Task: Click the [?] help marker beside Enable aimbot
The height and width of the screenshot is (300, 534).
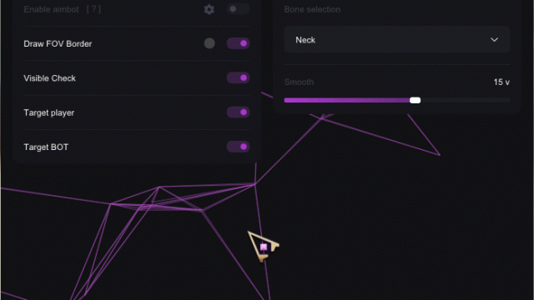Action: pos(93,9)
